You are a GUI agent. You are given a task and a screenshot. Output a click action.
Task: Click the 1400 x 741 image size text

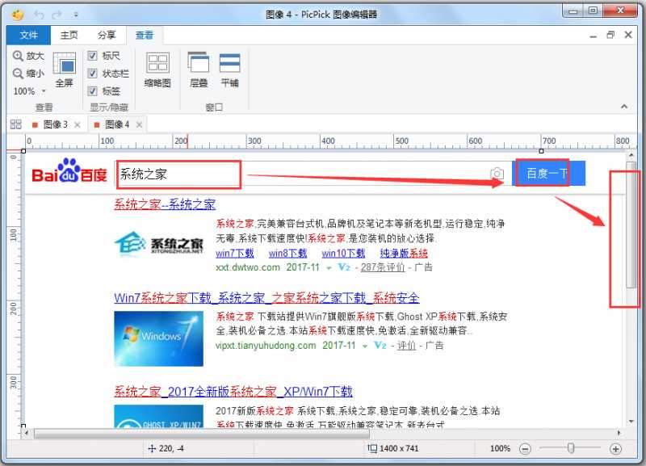click(x=398, y=448)
